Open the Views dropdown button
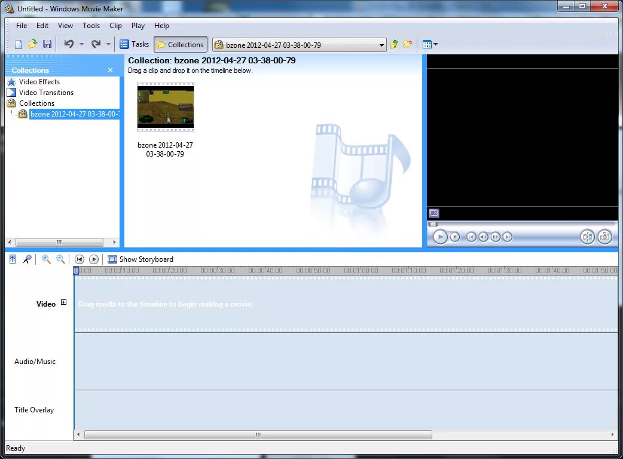 click(x=430, y=44)
